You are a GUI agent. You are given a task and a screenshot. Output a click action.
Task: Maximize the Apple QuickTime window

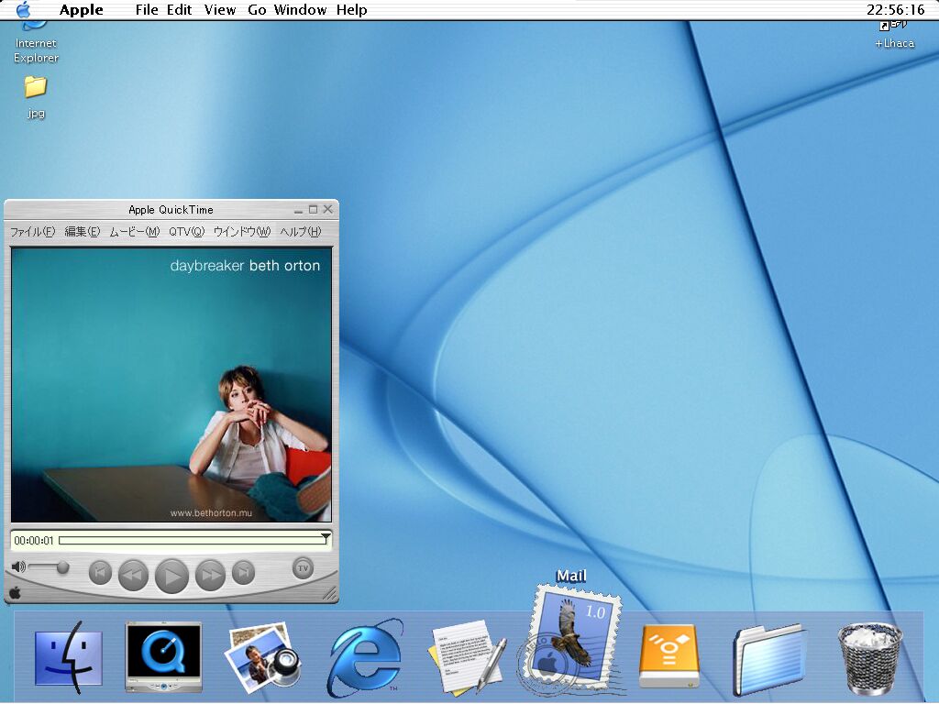313,210
